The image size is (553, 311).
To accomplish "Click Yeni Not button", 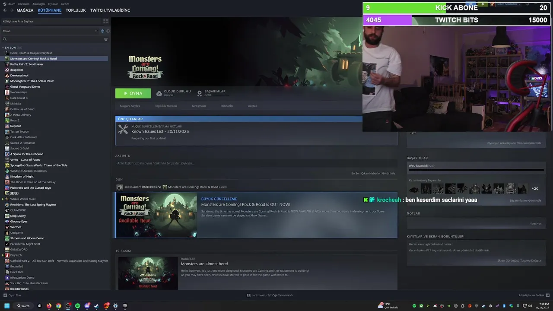I will pyautogui.click(x=536, y=224).
